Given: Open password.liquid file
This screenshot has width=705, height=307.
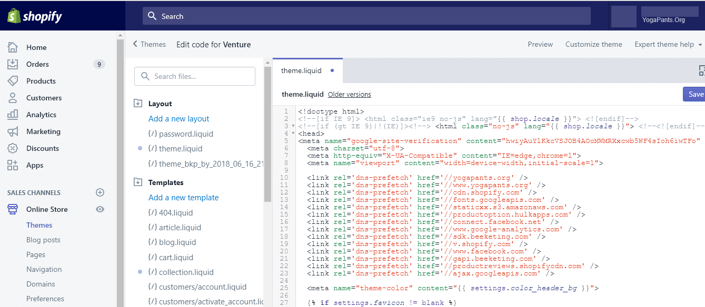Looking at the screenshot, I should click(181, 134).
